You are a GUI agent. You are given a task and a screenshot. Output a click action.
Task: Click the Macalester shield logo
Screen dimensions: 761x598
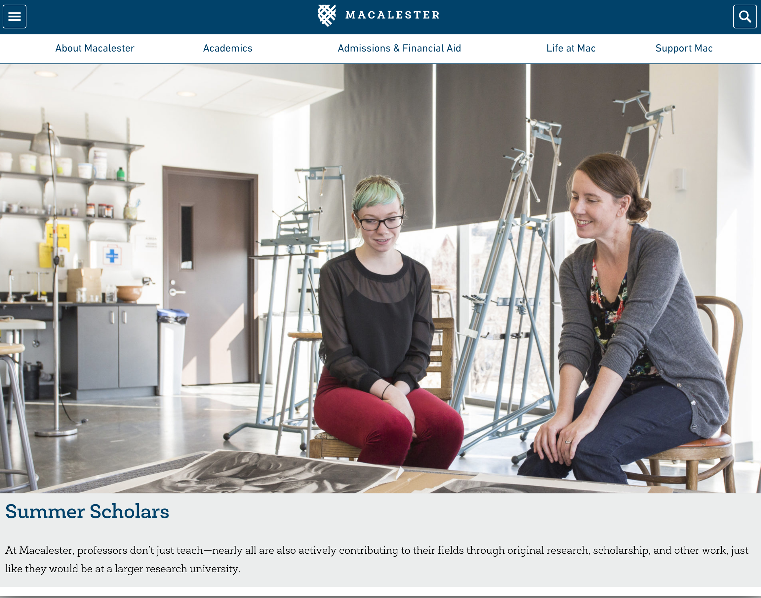point(327,16)
